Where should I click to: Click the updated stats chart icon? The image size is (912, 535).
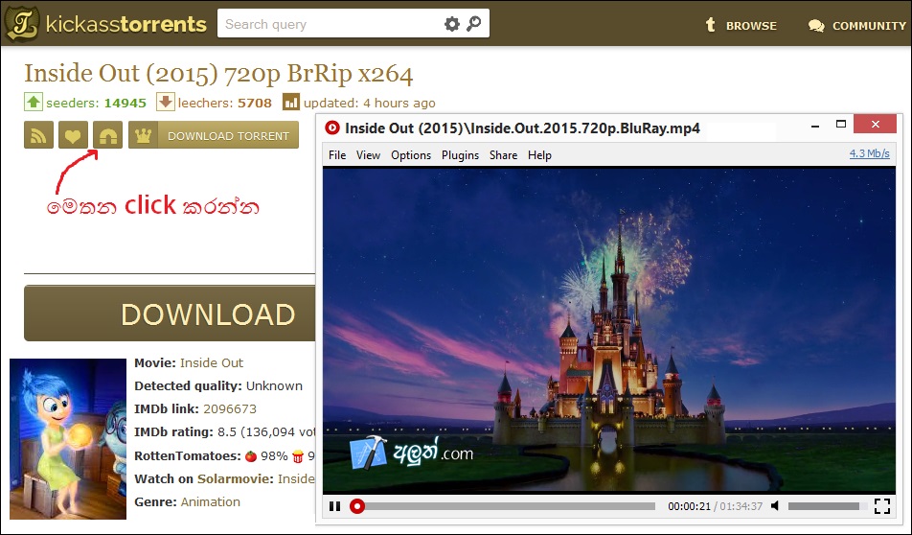point(291,102)
